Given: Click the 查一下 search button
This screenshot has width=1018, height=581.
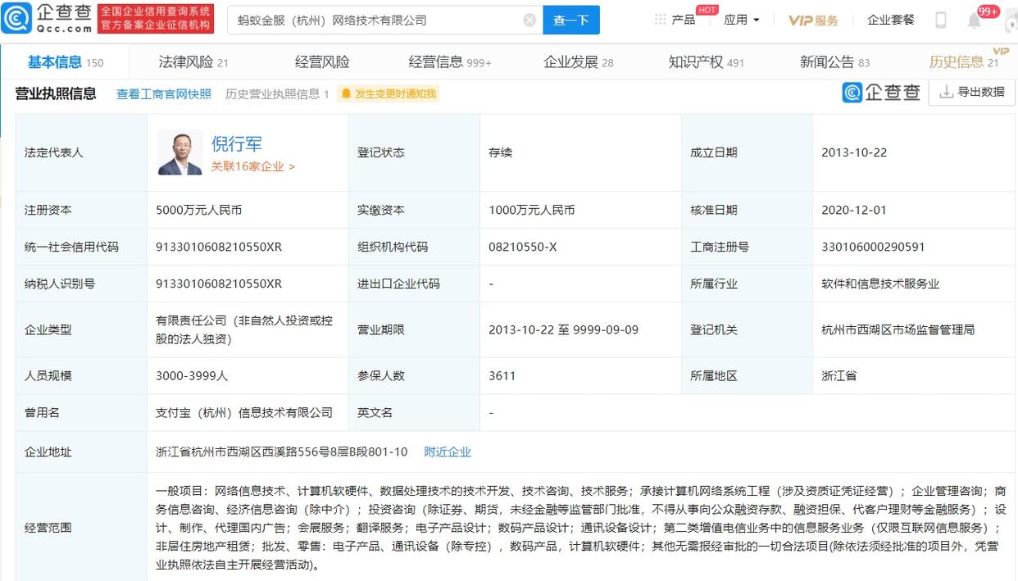Looking at the screenshot, I should [571, 19].
